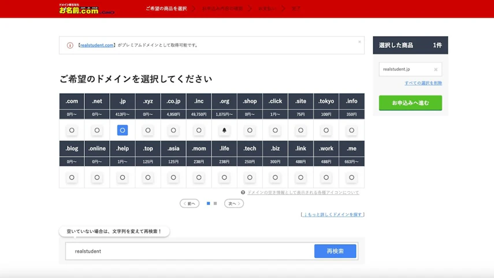
Task: Open the realstudent.com premium domain link
Action: pyautogui.click(x=96, y=46)
